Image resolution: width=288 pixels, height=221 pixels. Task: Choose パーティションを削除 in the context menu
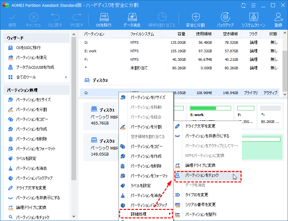pos(146,166)
